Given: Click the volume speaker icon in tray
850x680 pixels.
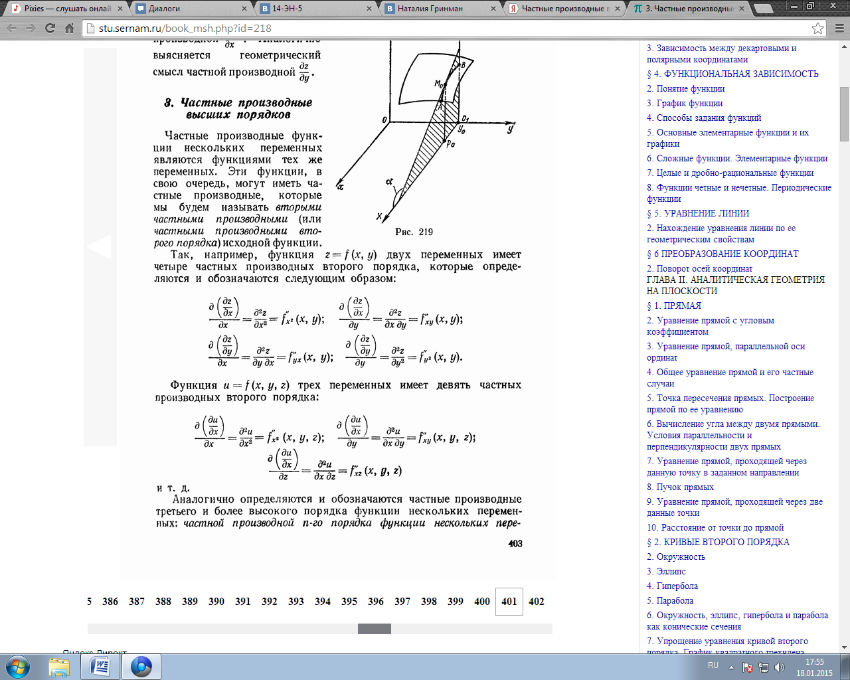Looking at the screenshot, I should [x=779, y=667].
